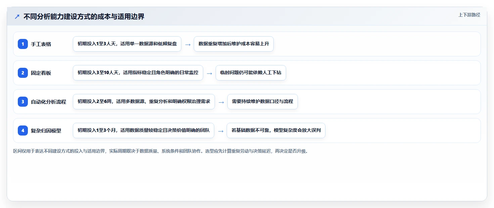The image size is (494, 208).
Task: Click the box 需要持续维护数据口径与流程
Action: (x=263, y=102)
